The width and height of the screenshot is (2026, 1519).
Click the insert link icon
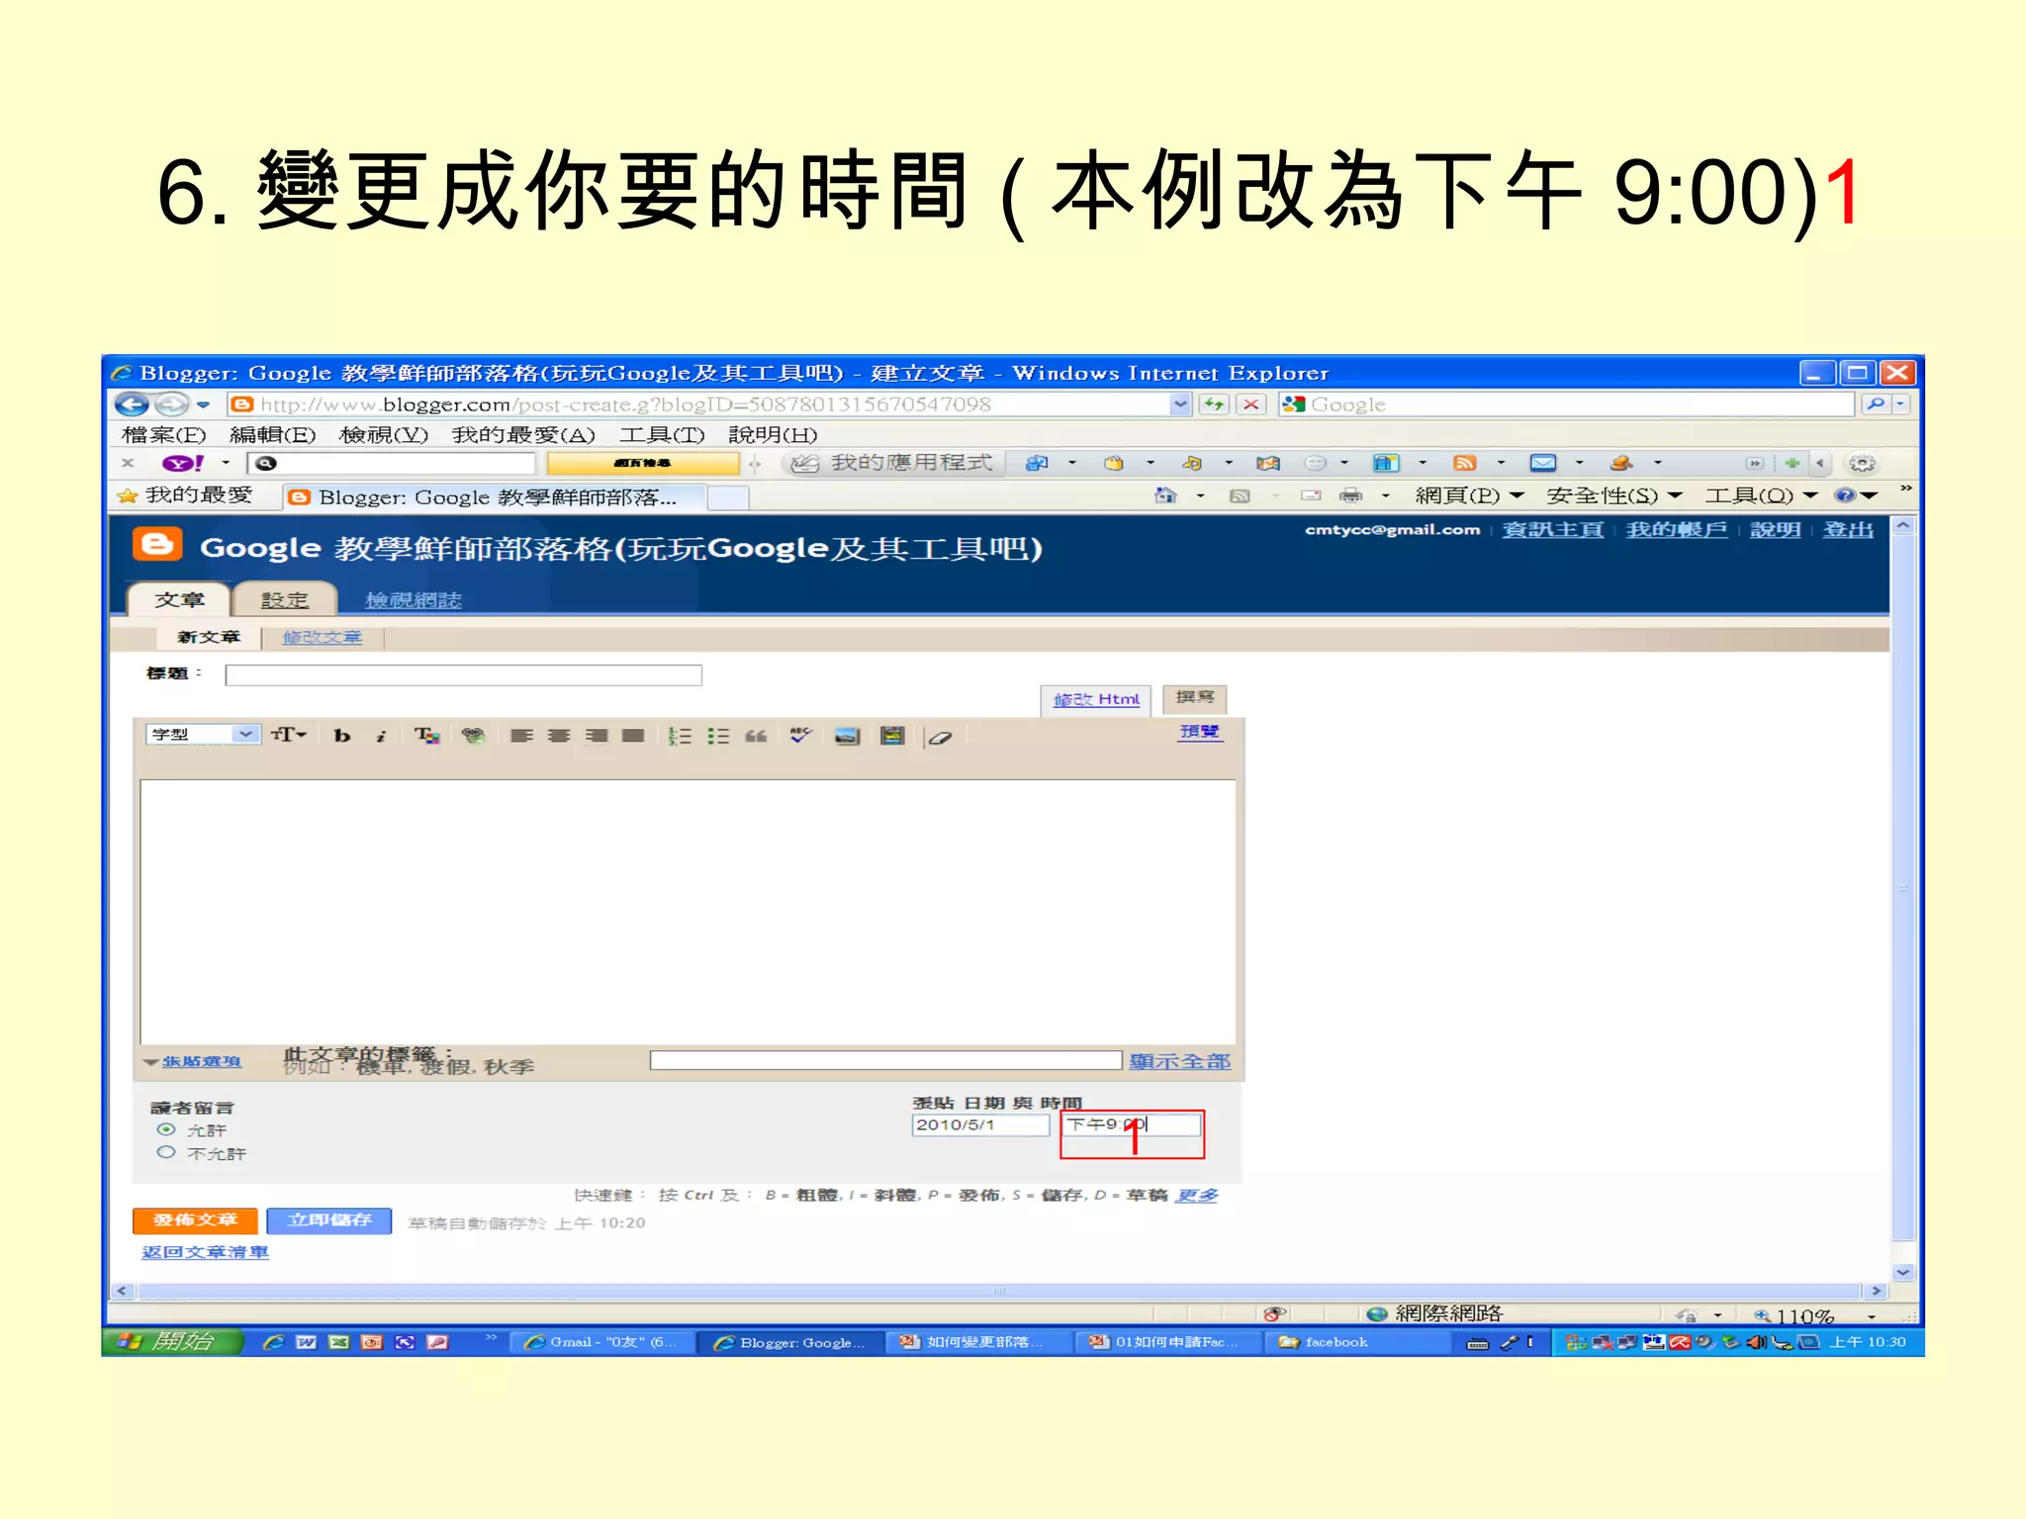(x=473, y=735)
